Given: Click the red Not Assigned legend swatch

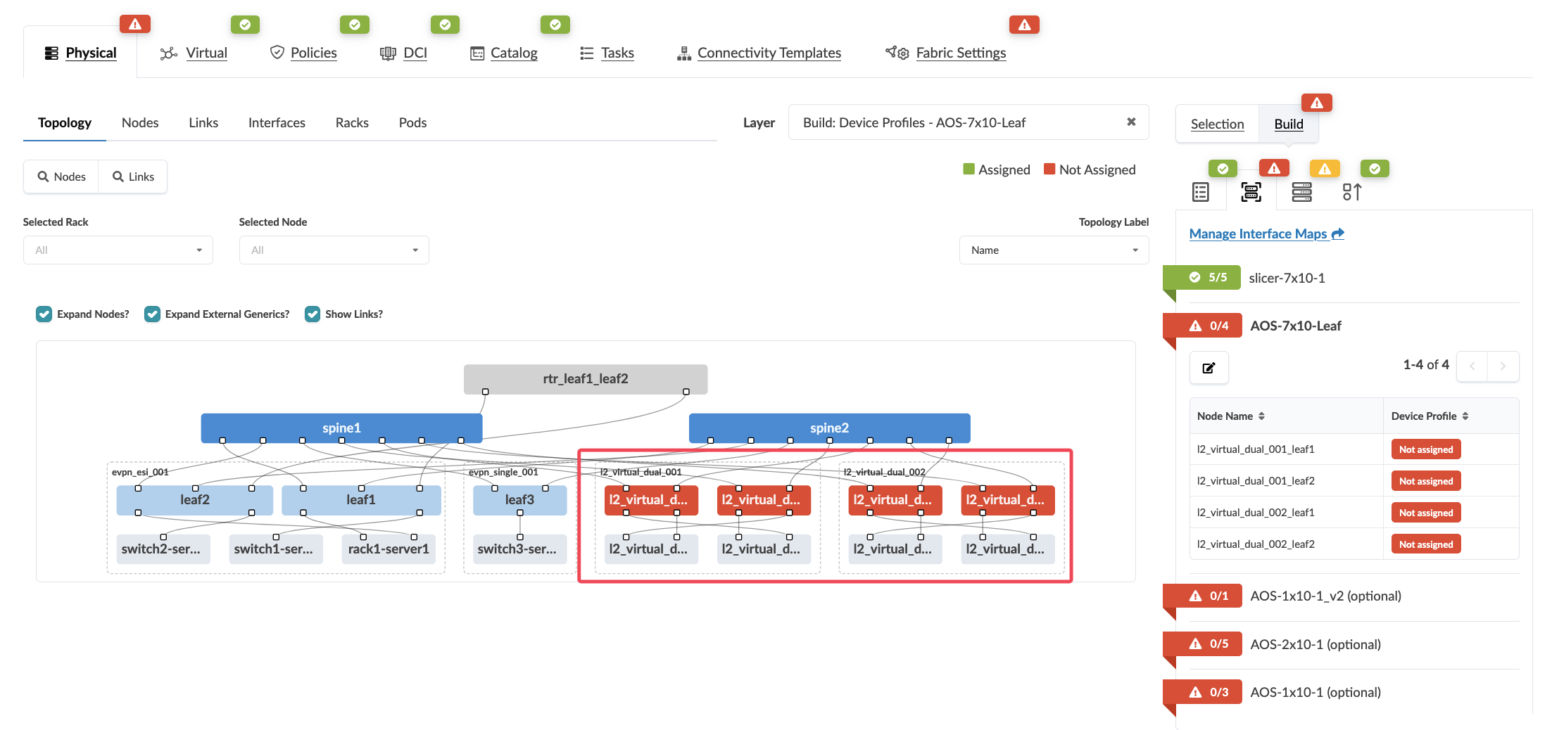Looking at the screenshot, I should (1049, 169).
